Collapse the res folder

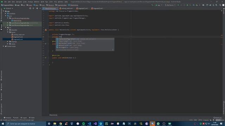pos(6,28)
